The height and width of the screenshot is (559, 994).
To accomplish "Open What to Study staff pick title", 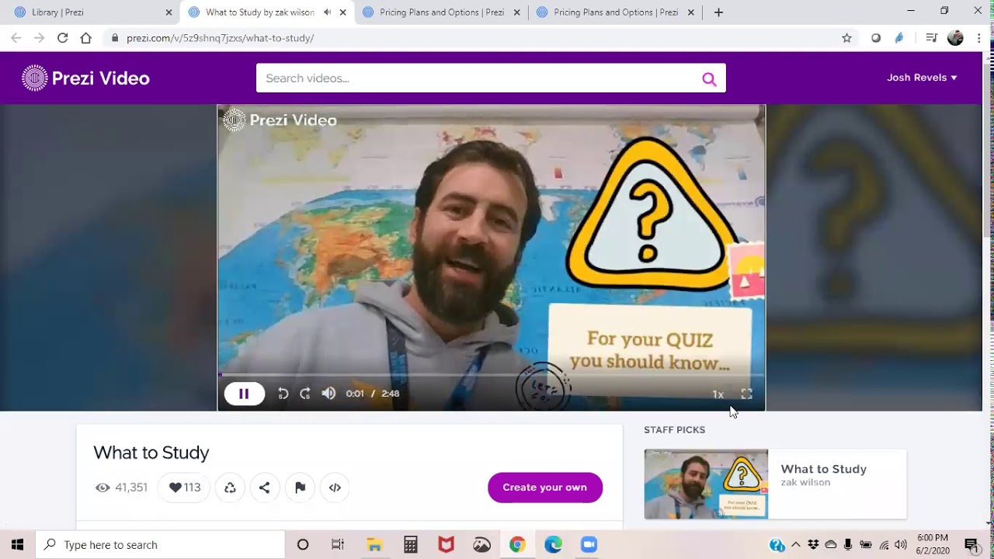I will click(823, 469).
